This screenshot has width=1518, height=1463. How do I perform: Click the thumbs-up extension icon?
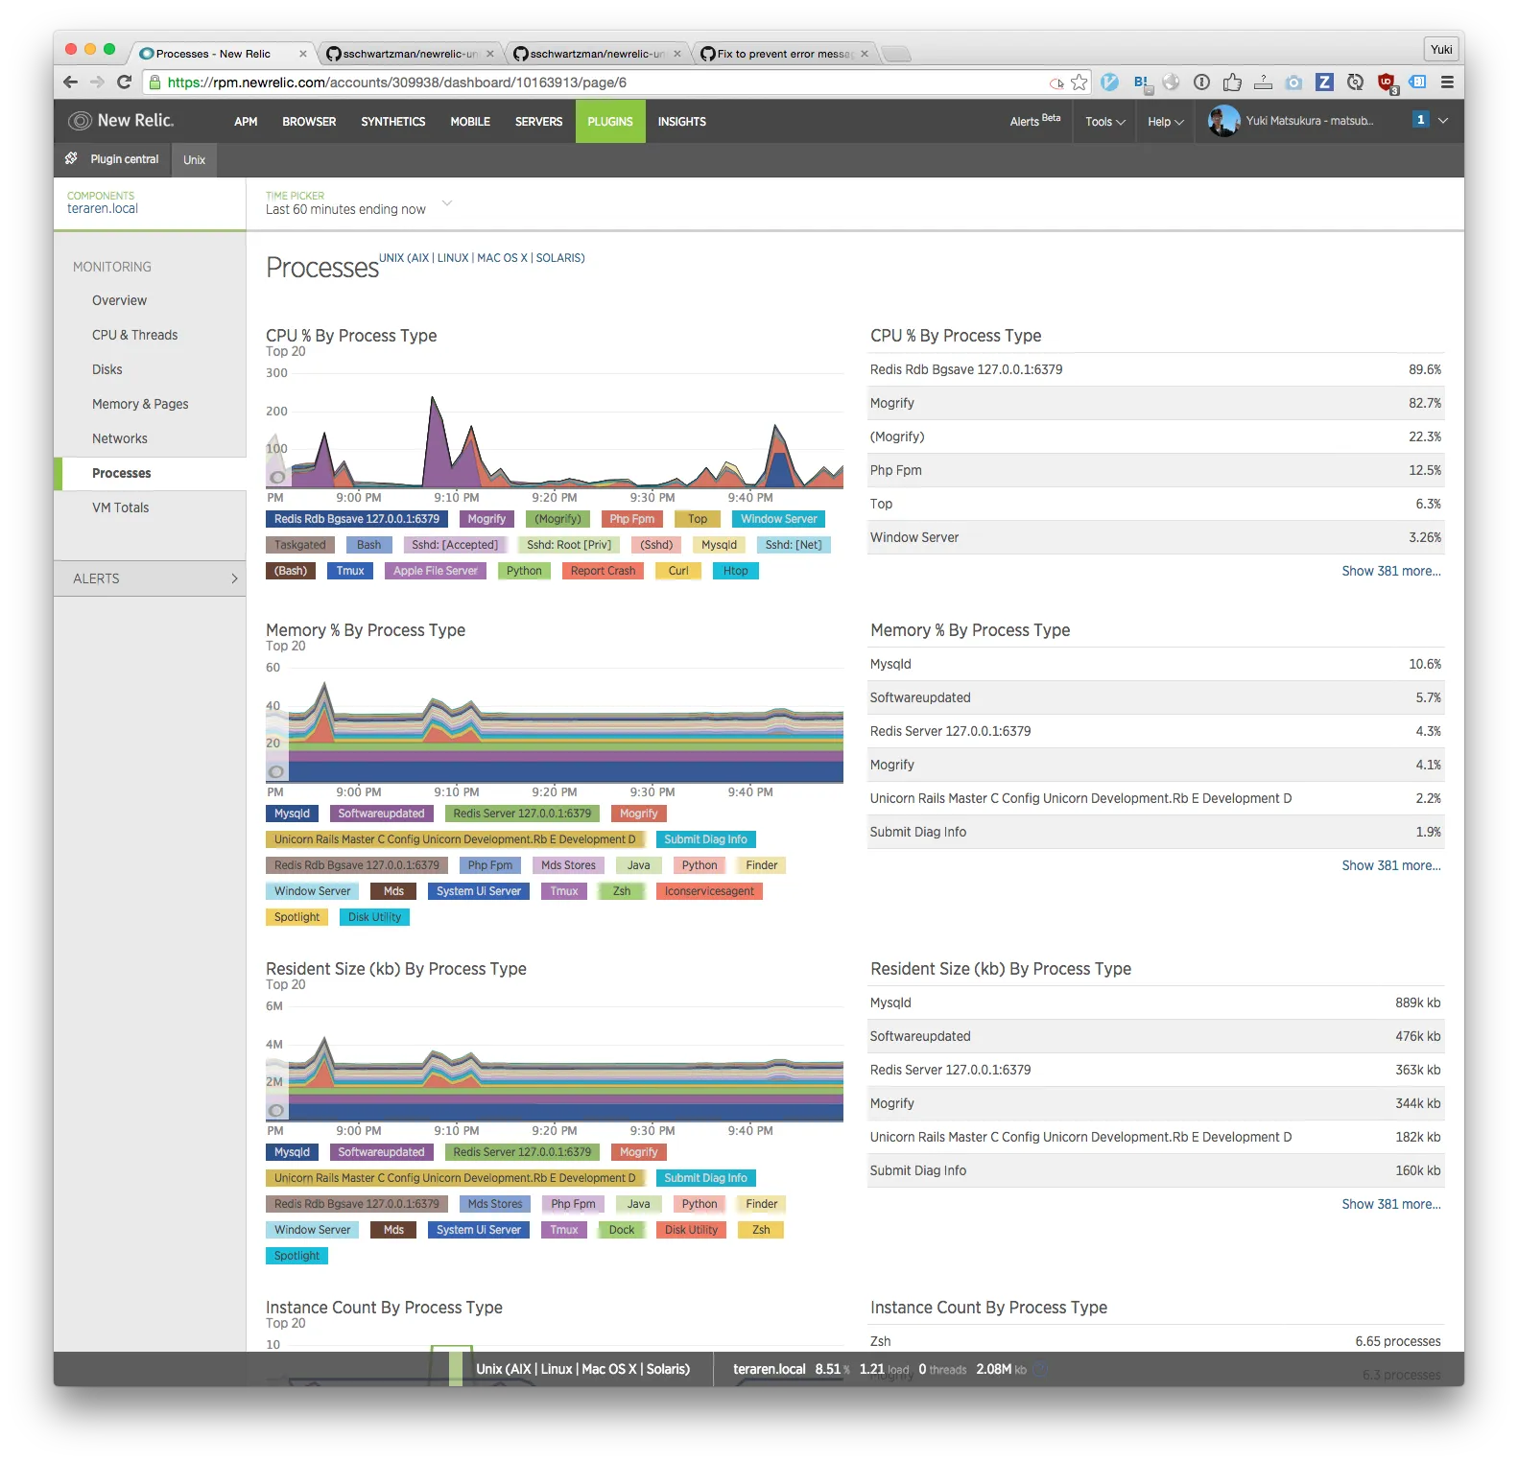1232,83
